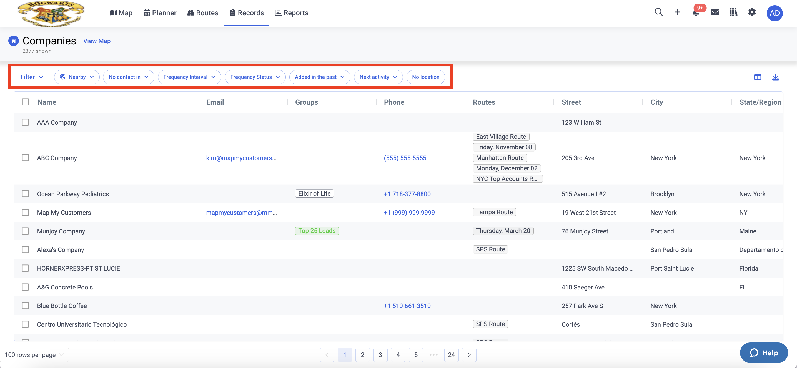Viewport: 797px width, 368px height.
Task: Toggle the column layout icon
Action: coord(757,77)
